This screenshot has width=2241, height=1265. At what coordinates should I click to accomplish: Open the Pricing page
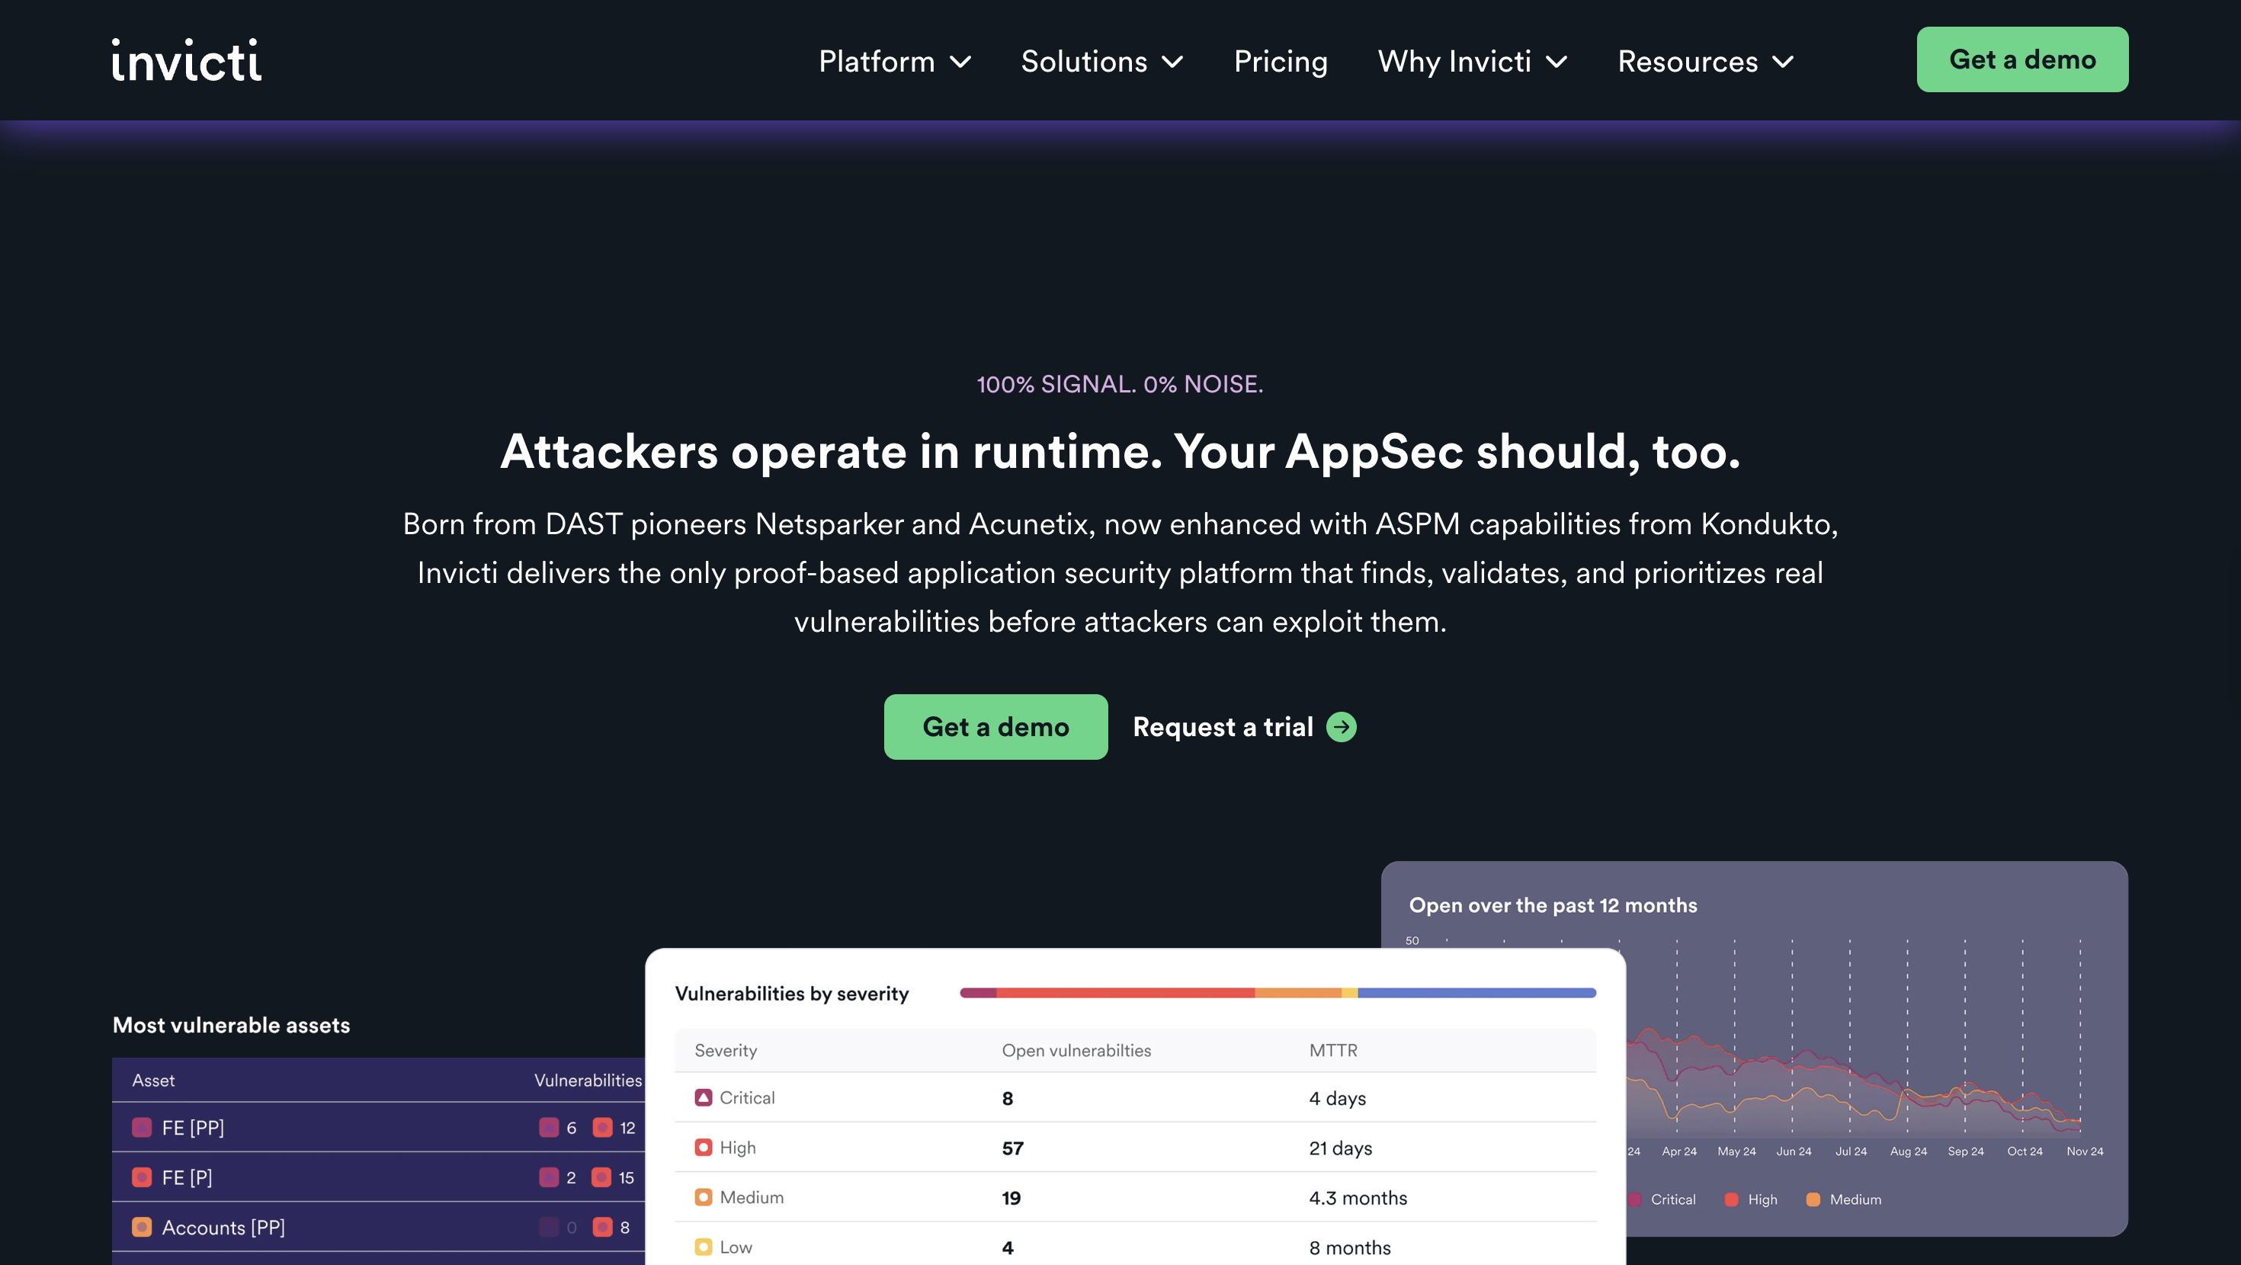pos(1281,61)
